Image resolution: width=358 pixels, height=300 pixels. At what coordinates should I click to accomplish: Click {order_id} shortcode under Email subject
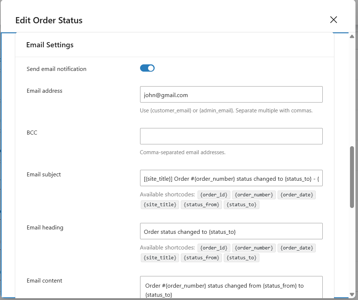coord(214,195)
